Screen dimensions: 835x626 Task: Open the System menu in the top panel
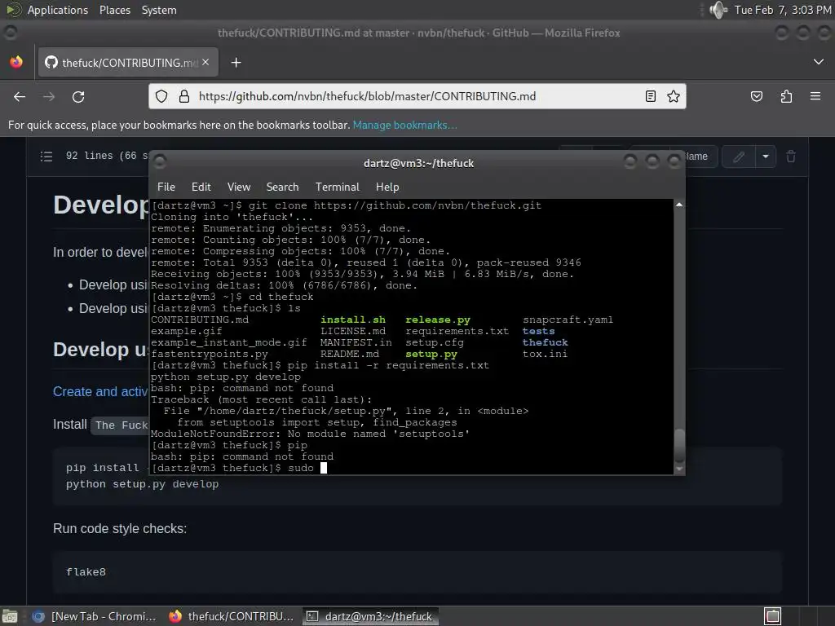[159, 10]
